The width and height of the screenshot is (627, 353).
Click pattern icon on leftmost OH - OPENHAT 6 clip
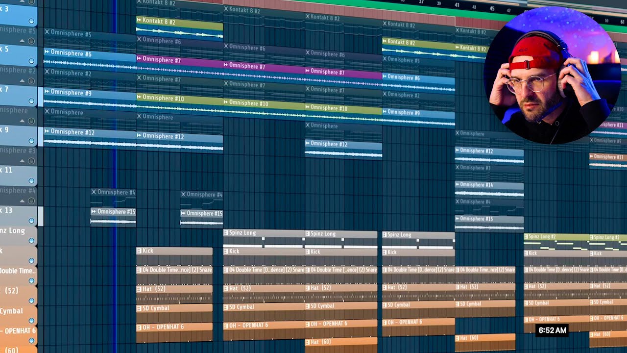point(139,327)
